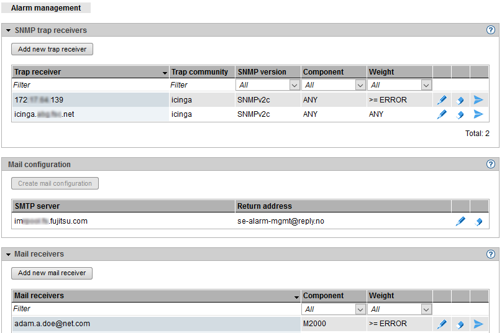The width and height of the screenshot is (502, 333).
Task: Edit the SMTP server mail configuration
Action: tap(460, 221)
